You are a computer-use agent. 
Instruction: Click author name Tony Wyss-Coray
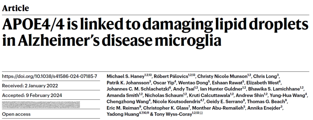click(173, 114)
